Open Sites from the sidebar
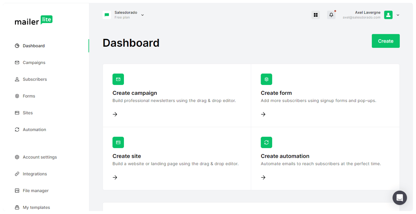The image size is (416, 214). tap(28, 113)
